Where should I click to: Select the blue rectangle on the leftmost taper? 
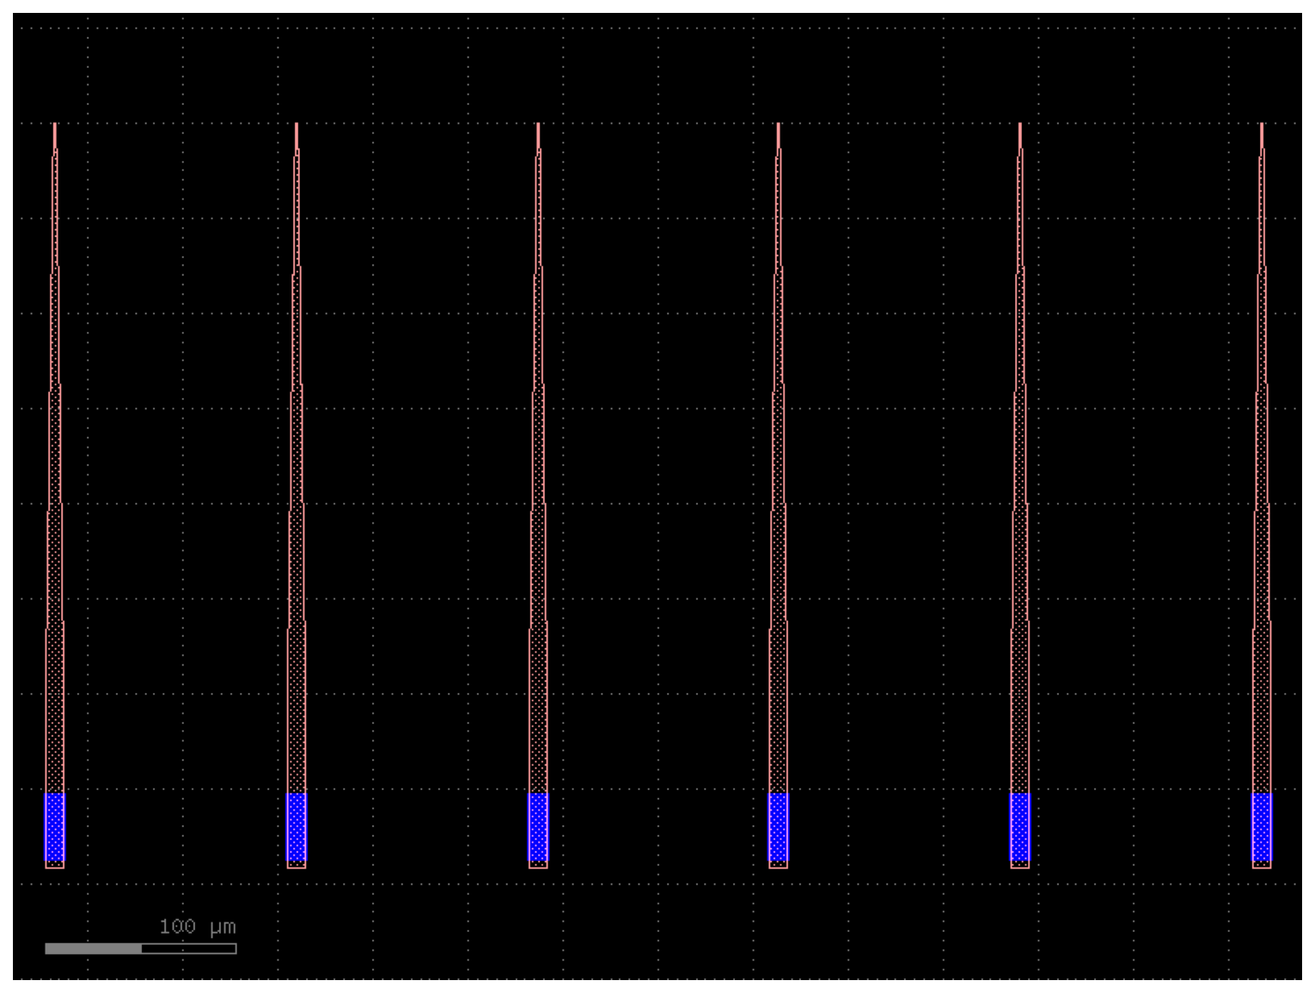[x=55, y=827]
